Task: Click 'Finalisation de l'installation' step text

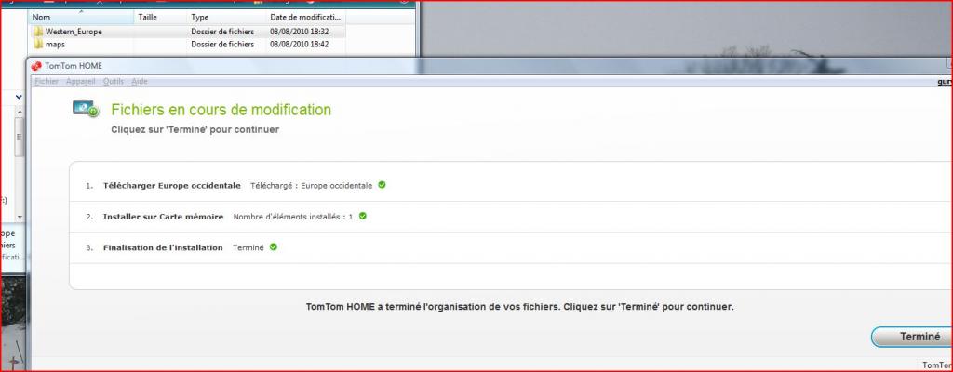Action: 163,247
